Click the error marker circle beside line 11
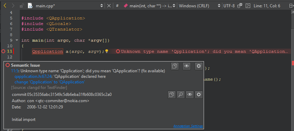 coord(3,51)
